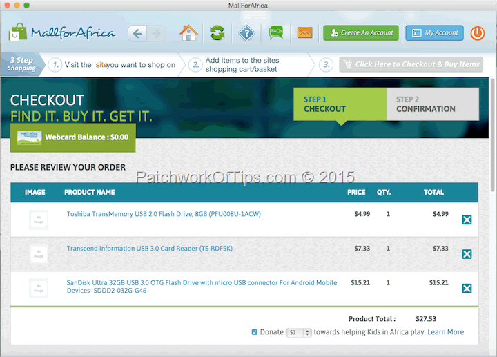Click the TOTAL column header

click(433, 192)
